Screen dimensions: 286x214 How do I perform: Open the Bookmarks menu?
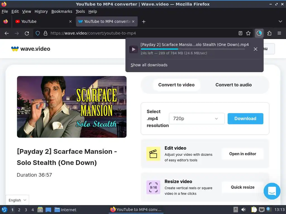coord(62,11)
